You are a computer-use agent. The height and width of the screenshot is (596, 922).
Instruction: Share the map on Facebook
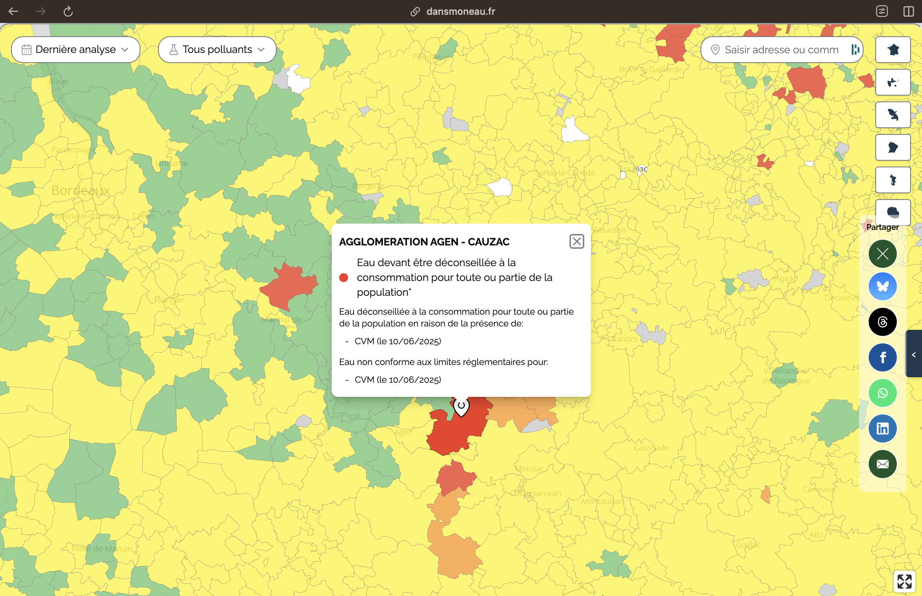pyautogui.click(x=882, y=357)
